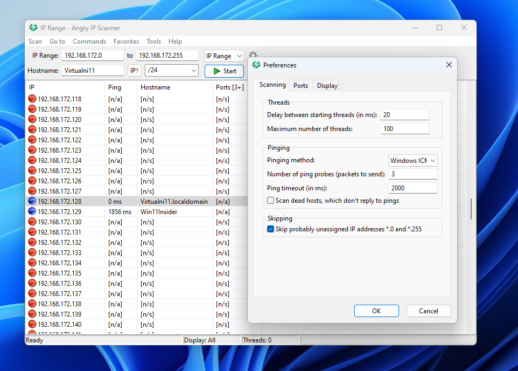Click the Hostname column header
Viewport: 518px width, 371px height.
[175, 87]
